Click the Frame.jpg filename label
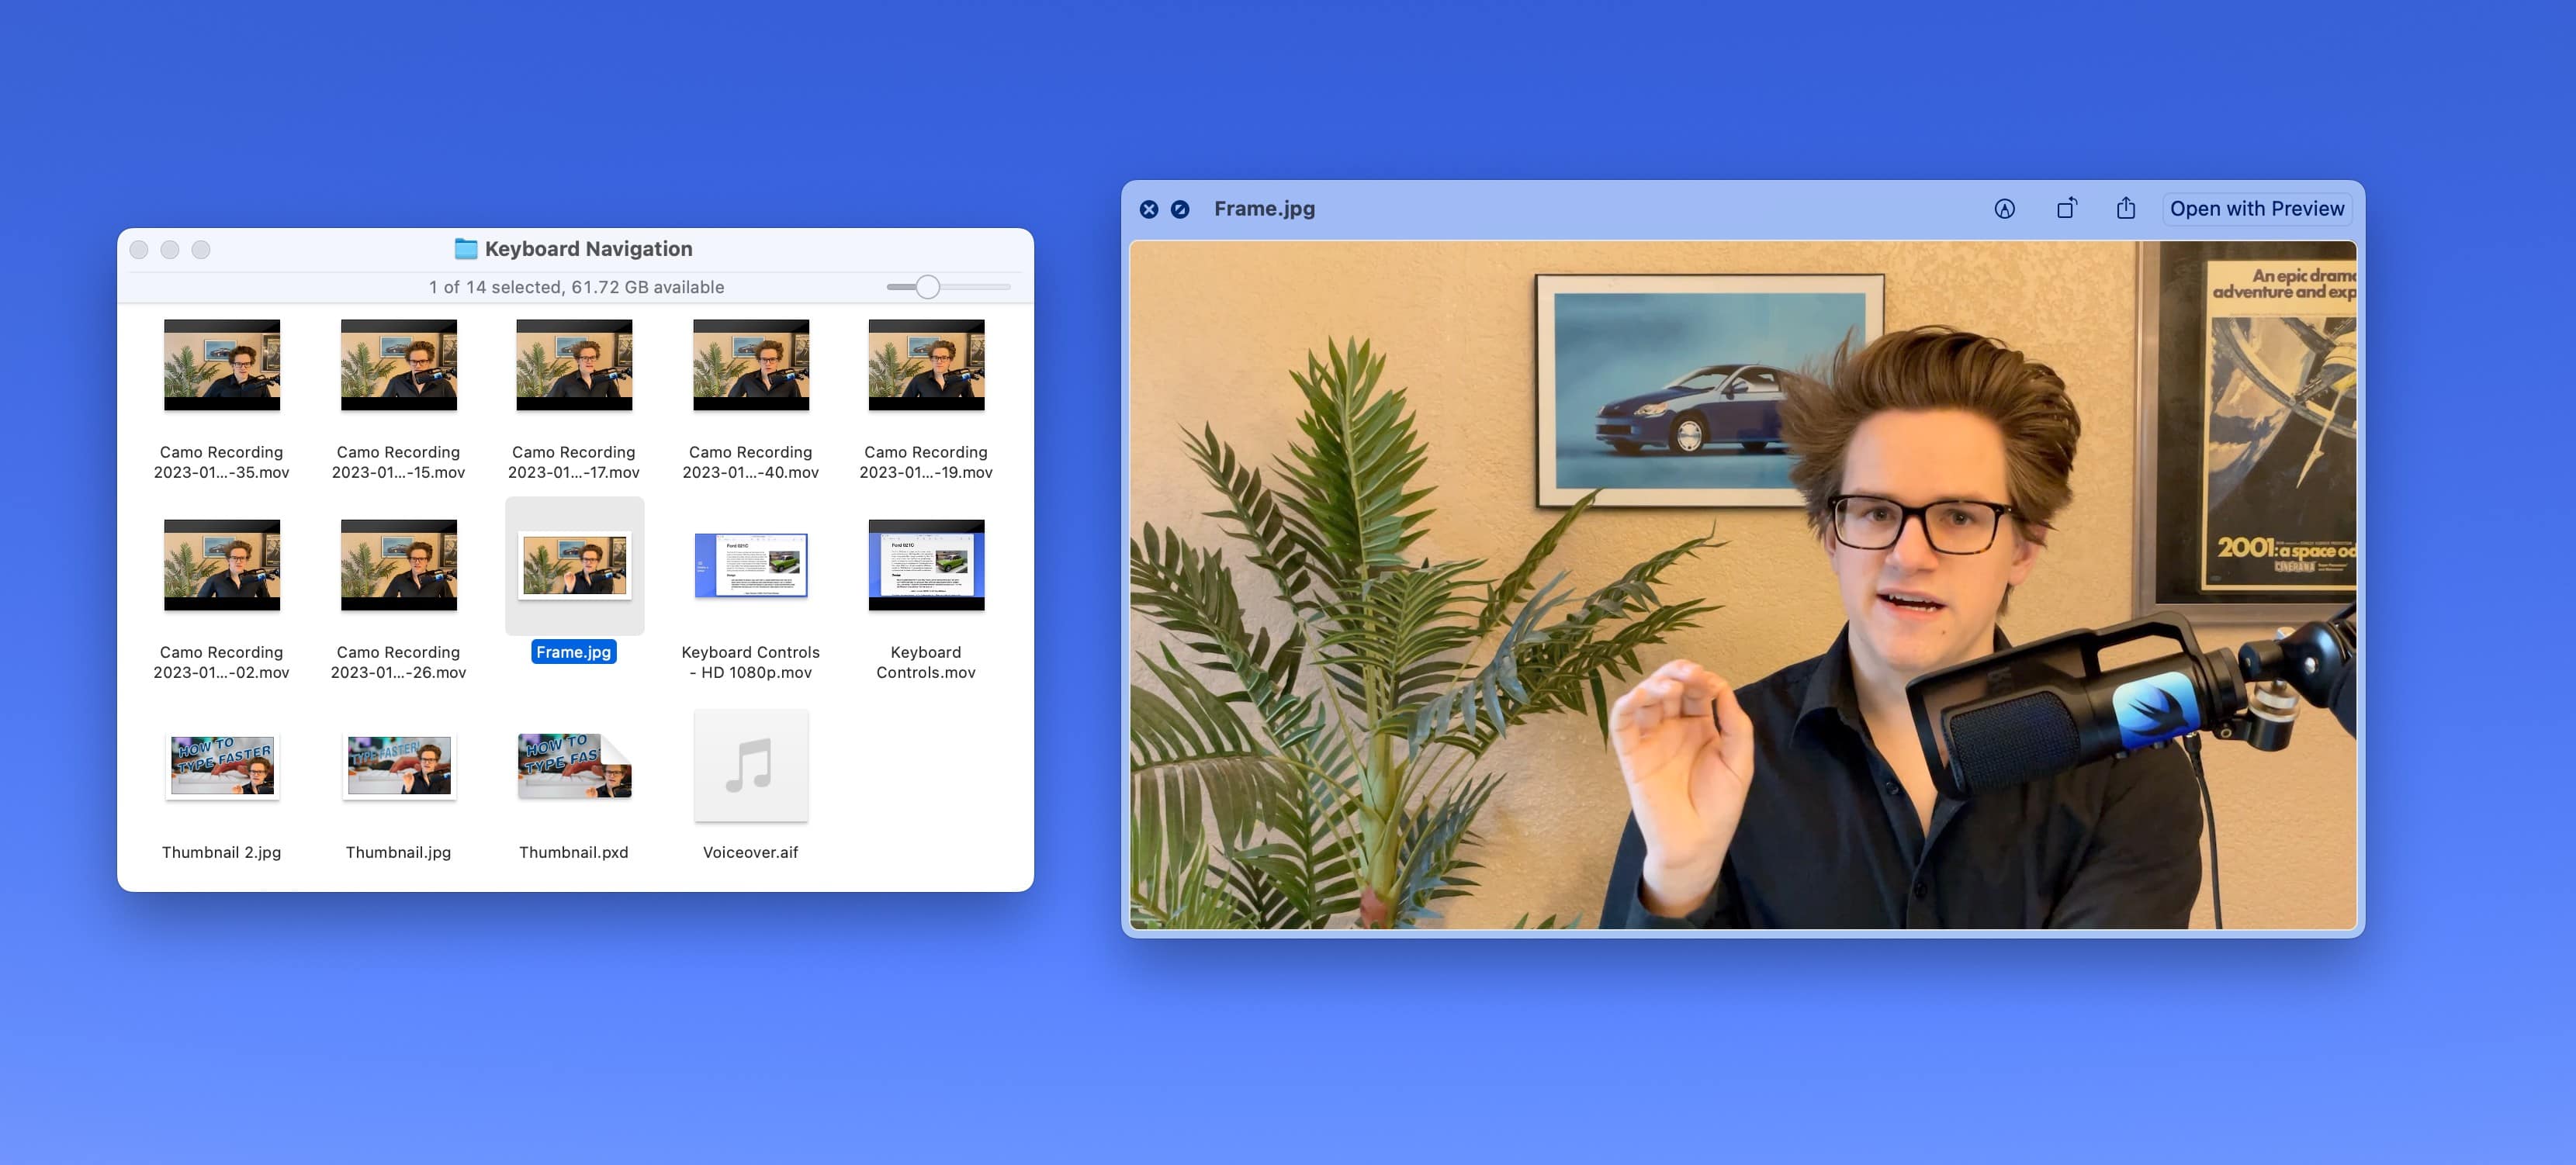Viewport: 2576px width, 1165px height. click(x=573, y=652)
